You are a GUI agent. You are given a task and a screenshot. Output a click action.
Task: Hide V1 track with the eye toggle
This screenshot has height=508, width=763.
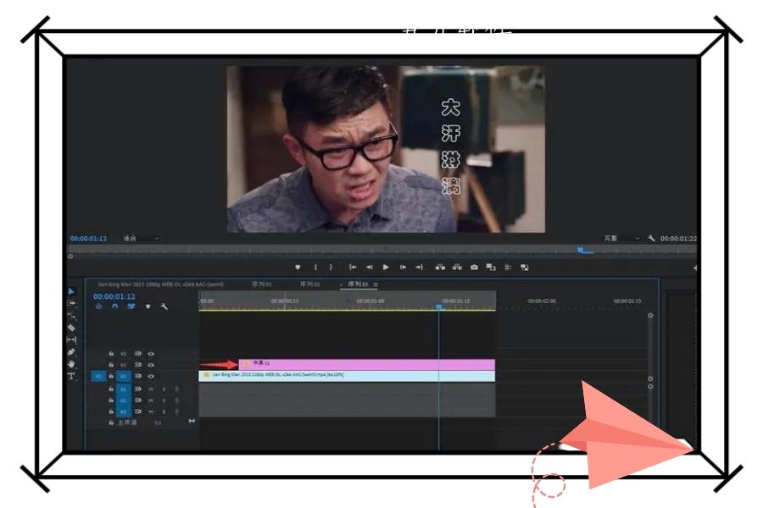[151, 376]
